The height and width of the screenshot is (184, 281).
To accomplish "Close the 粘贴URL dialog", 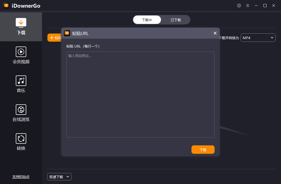I will pos(215,33).
